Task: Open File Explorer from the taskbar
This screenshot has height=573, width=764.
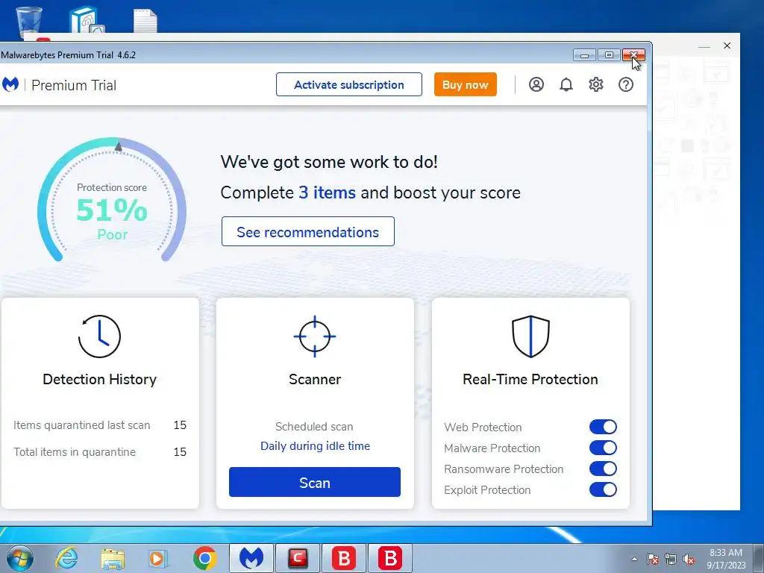Action: coord(113,558)
